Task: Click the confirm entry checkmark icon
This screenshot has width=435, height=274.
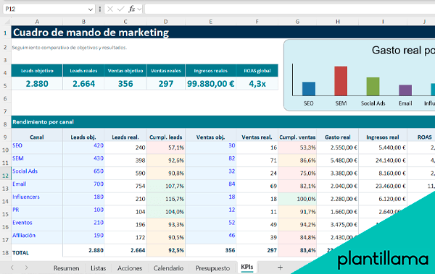Action: tap(120, 9)
